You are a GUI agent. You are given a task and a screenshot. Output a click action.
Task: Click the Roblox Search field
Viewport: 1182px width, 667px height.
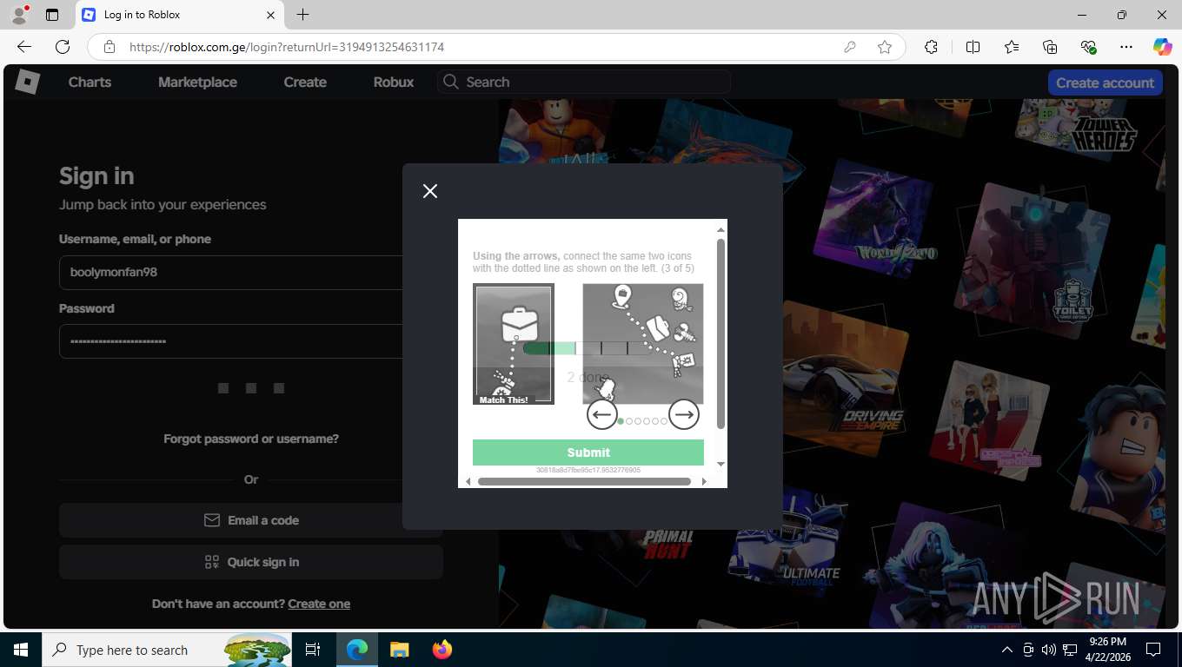[x=584, y=82]
